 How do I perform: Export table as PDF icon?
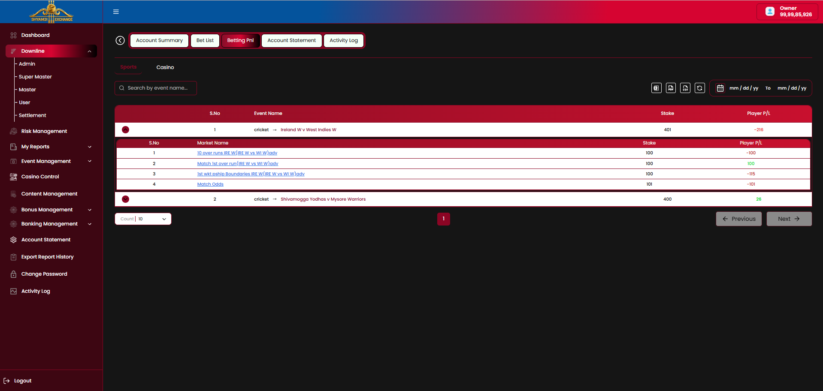(x=671, y=88)
